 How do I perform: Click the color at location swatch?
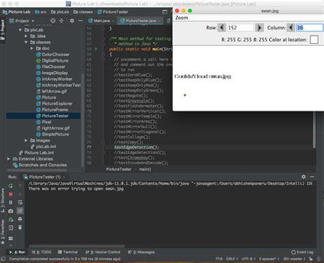click(314, 40)
